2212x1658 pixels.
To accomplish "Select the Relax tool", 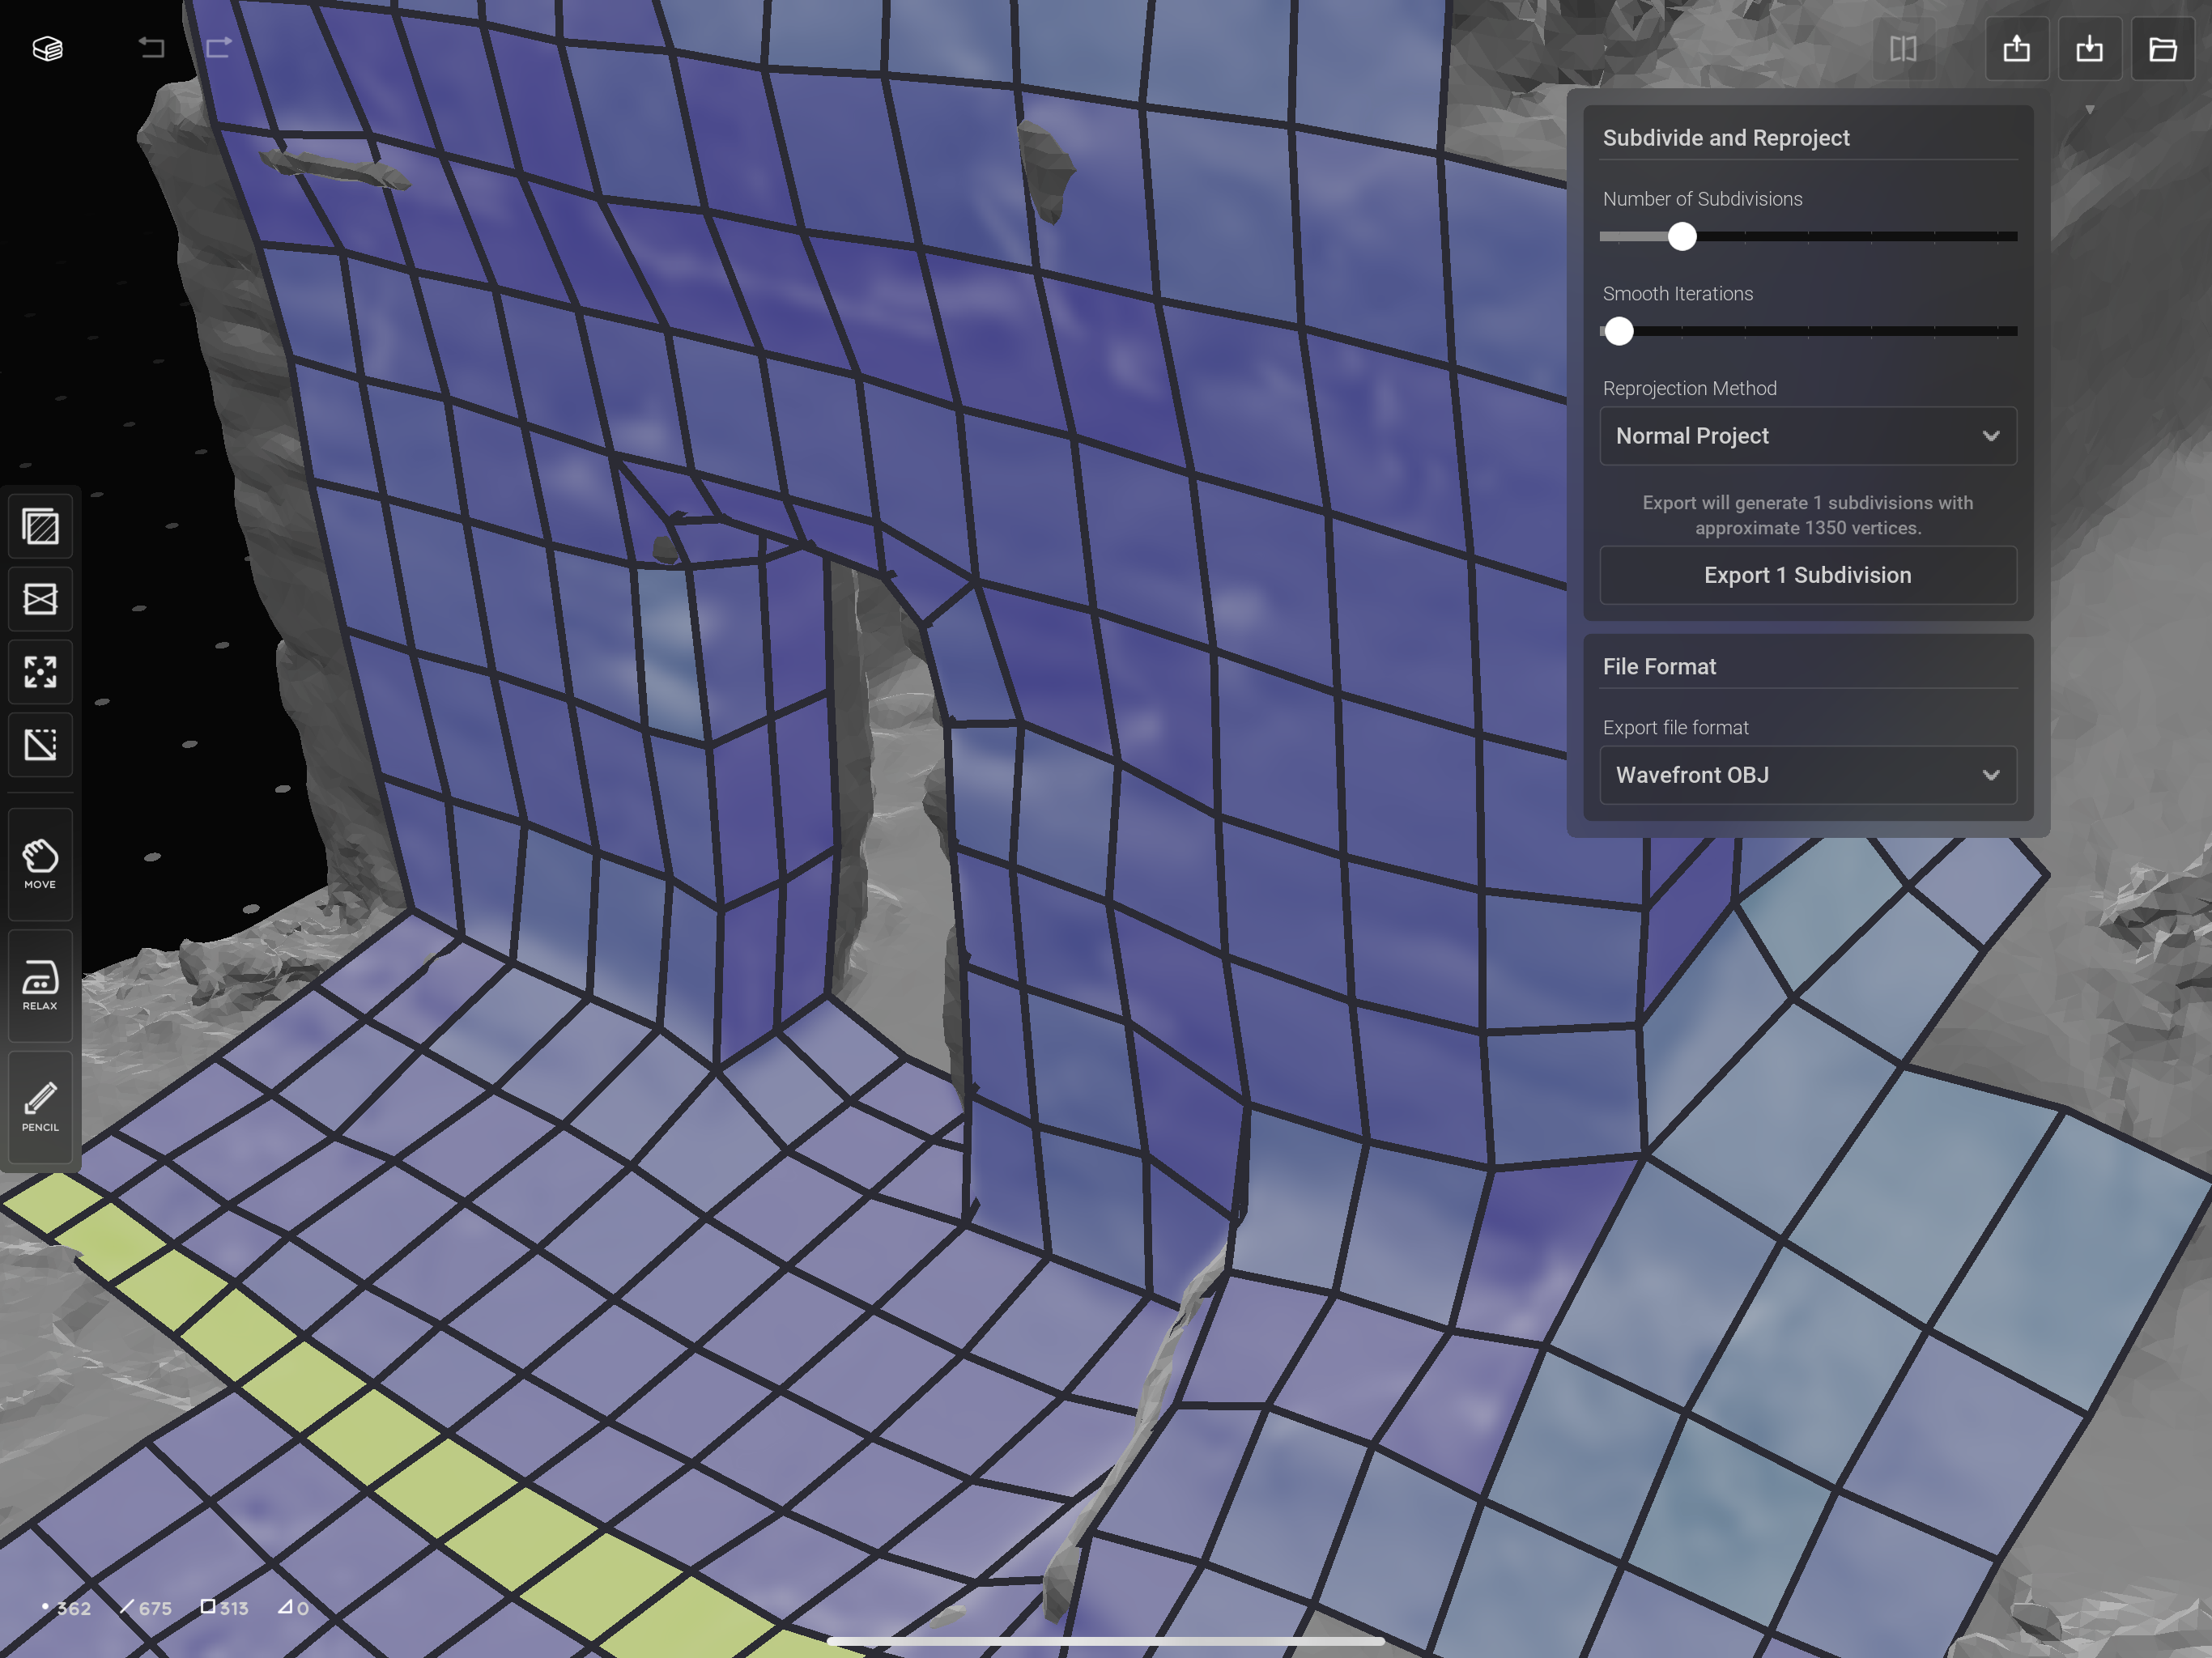I will point(41,985).
